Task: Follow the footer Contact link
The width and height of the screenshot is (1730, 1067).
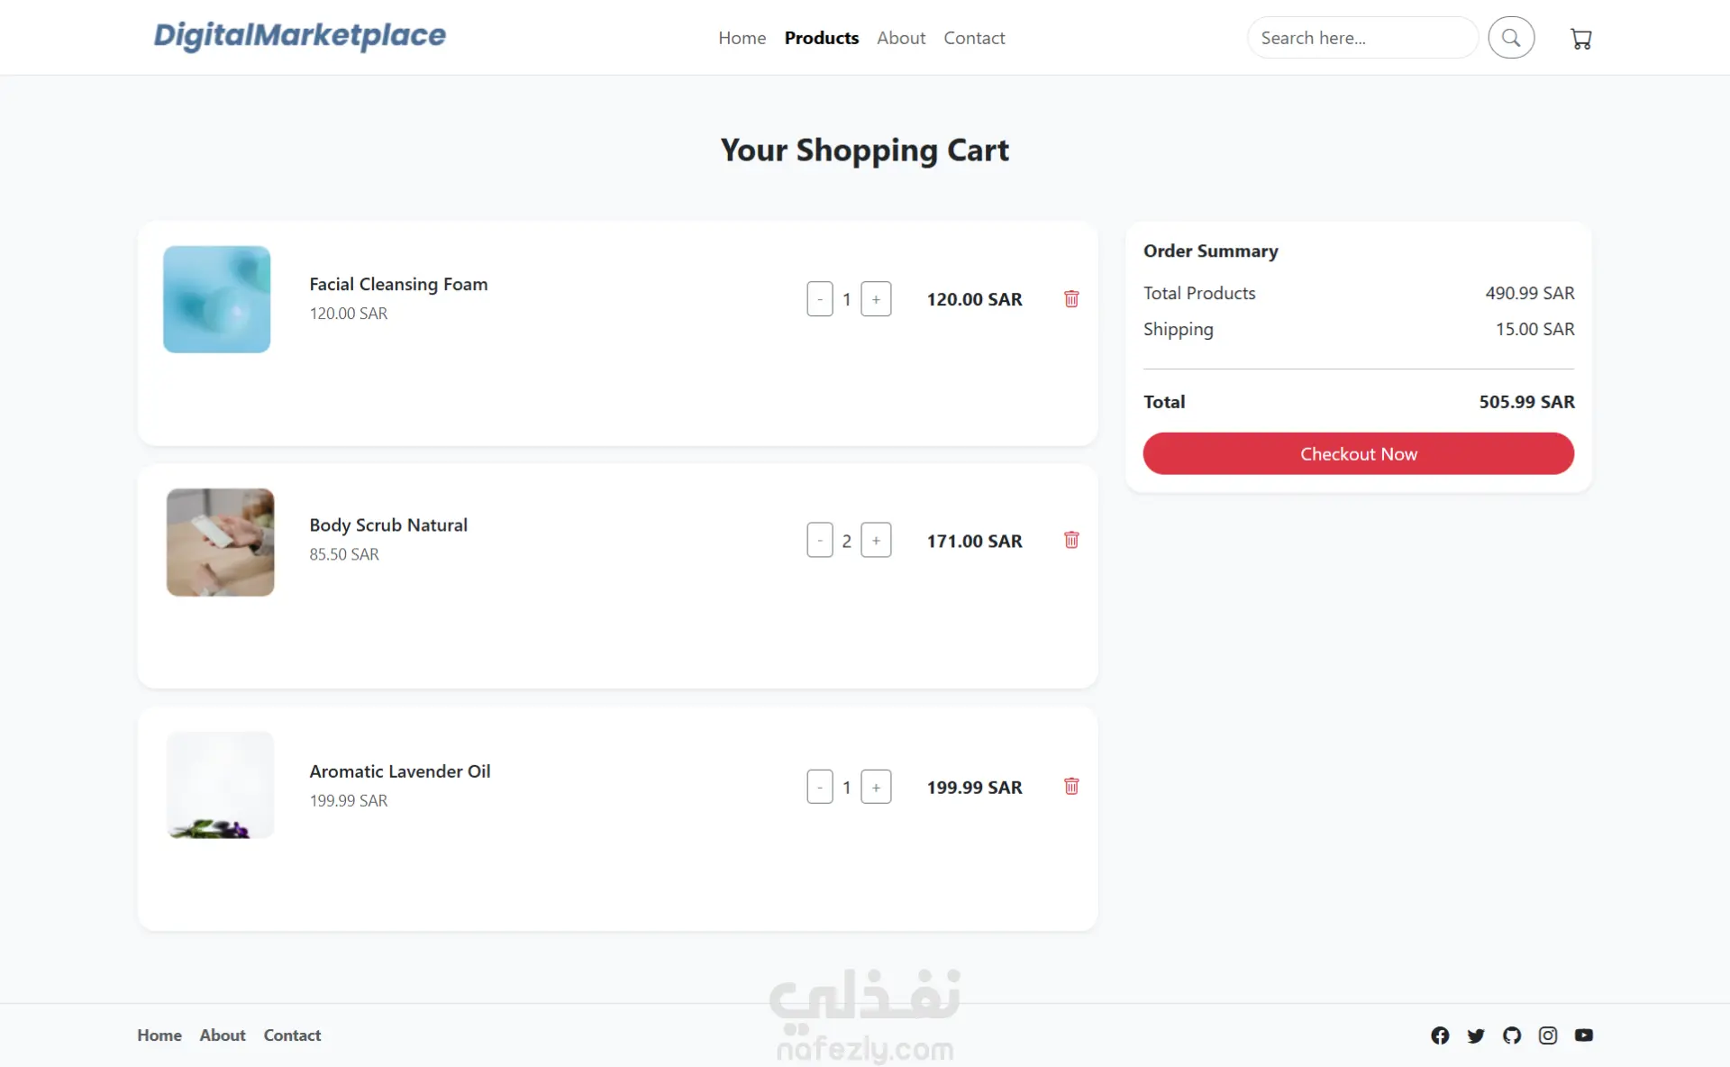Action: (x=292, y=1035)
